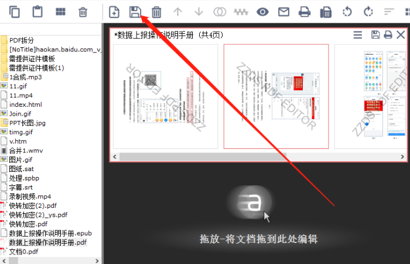Move page down with down arrow icon

[x=199, y=12]
